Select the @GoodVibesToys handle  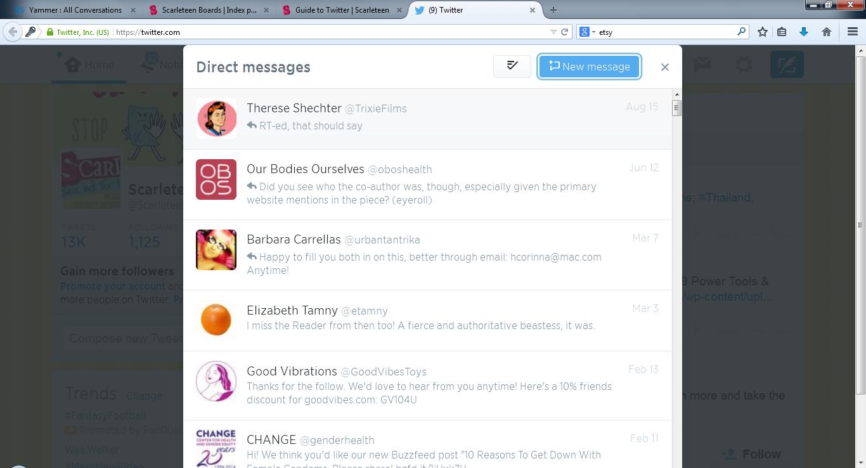click(x=384, y=372)
